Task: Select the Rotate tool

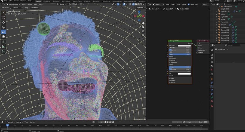Action: coord(4,27)
